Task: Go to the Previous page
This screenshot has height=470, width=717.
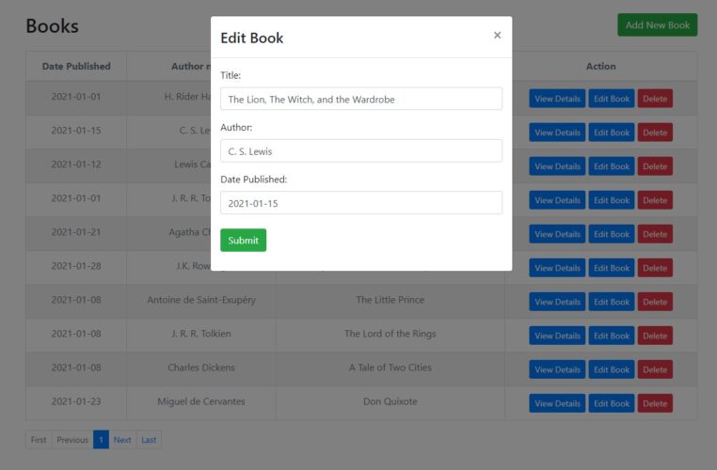Action: coord(72,440)
